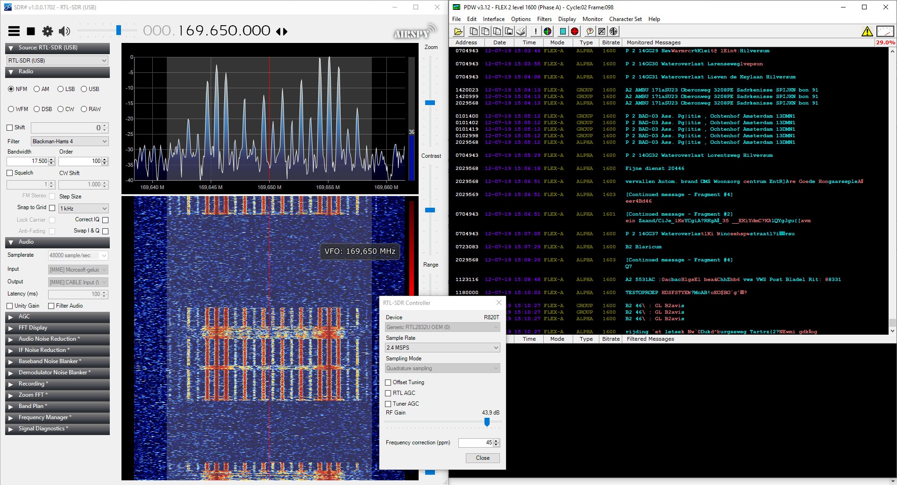Screen dimensions: 897x485
Task: Enable Swap I & Q checkbox
Action: 105,231
